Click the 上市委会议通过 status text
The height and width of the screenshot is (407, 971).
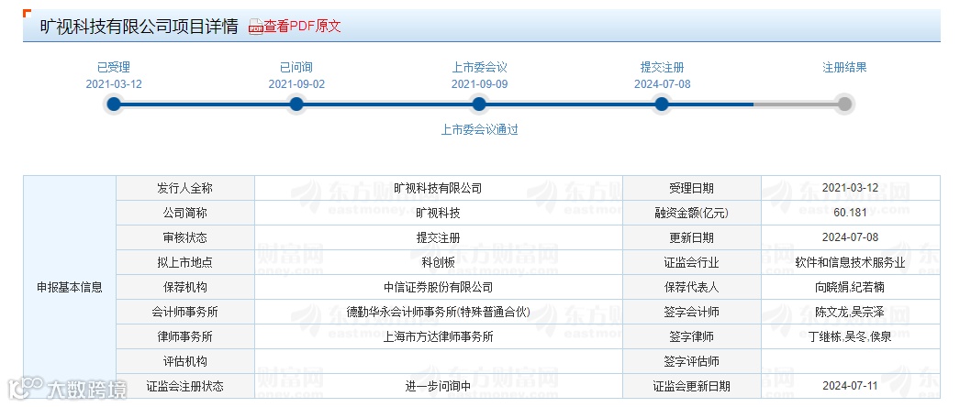coord(479,130)
